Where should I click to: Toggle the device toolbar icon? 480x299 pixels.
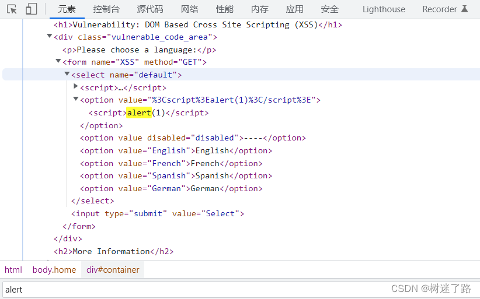coord(32,9)
